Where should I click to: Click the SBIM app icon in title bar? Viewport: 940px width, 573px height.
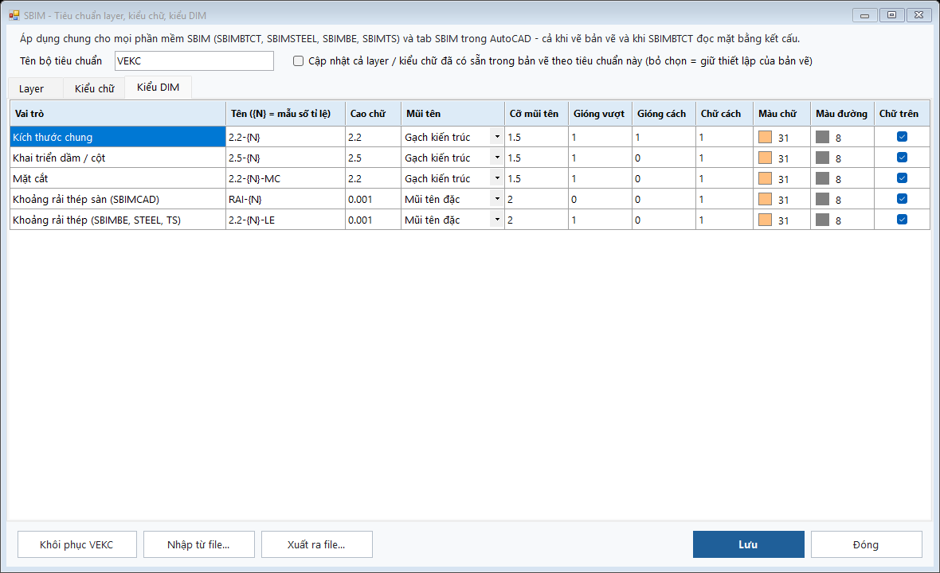[x=14, y=16]
